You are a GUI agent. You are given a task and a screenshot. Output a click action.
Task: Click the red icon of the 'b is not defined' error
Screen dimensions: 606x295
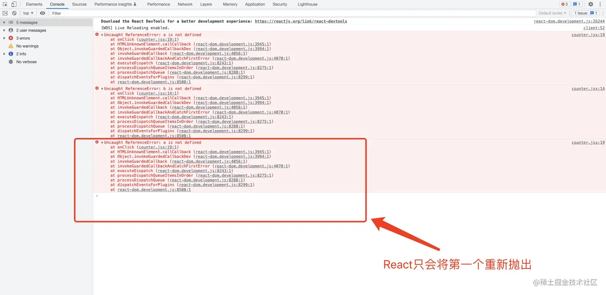click(97, 88)
